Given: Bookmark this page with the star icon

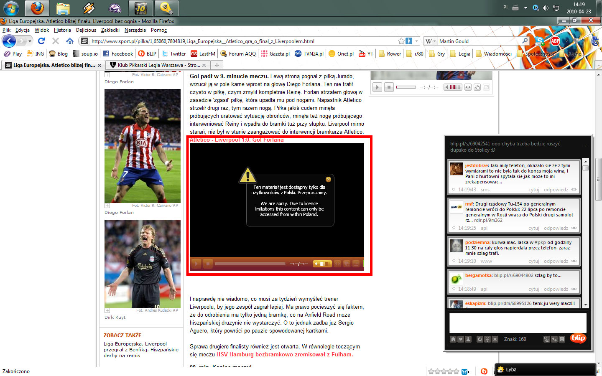Looking at the screenshot, I should coord(401,41).
